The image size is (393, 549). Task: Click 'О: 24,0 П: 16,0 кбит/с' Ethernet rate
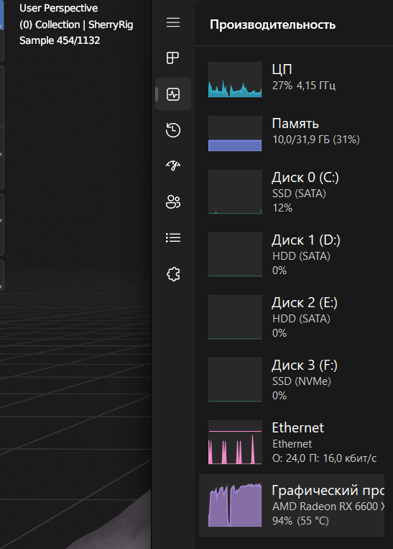pos(325,458)
